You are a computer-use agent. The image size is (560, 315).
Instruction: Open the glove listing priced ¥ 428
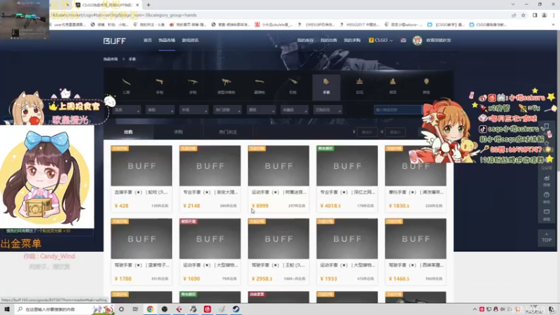141,178
